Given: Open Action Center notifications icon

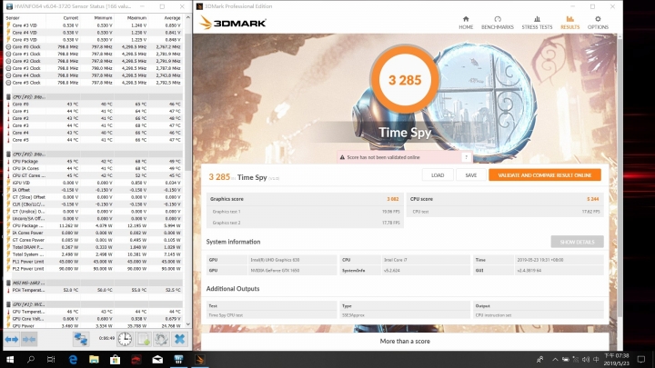Looking at the screenshot, I should click(x=641, y=359).
